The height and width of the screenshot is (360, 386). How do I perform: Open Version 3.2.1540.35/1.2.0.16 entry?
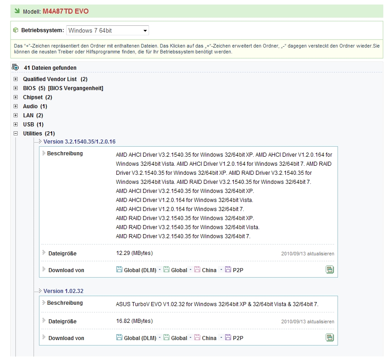(79, 142)
